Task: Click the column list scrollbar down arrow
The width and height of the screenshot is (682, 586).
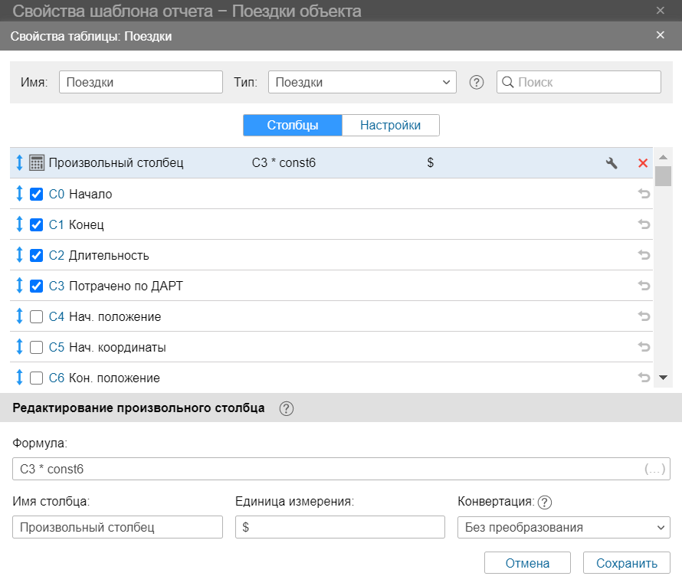Action: point(663,378)
